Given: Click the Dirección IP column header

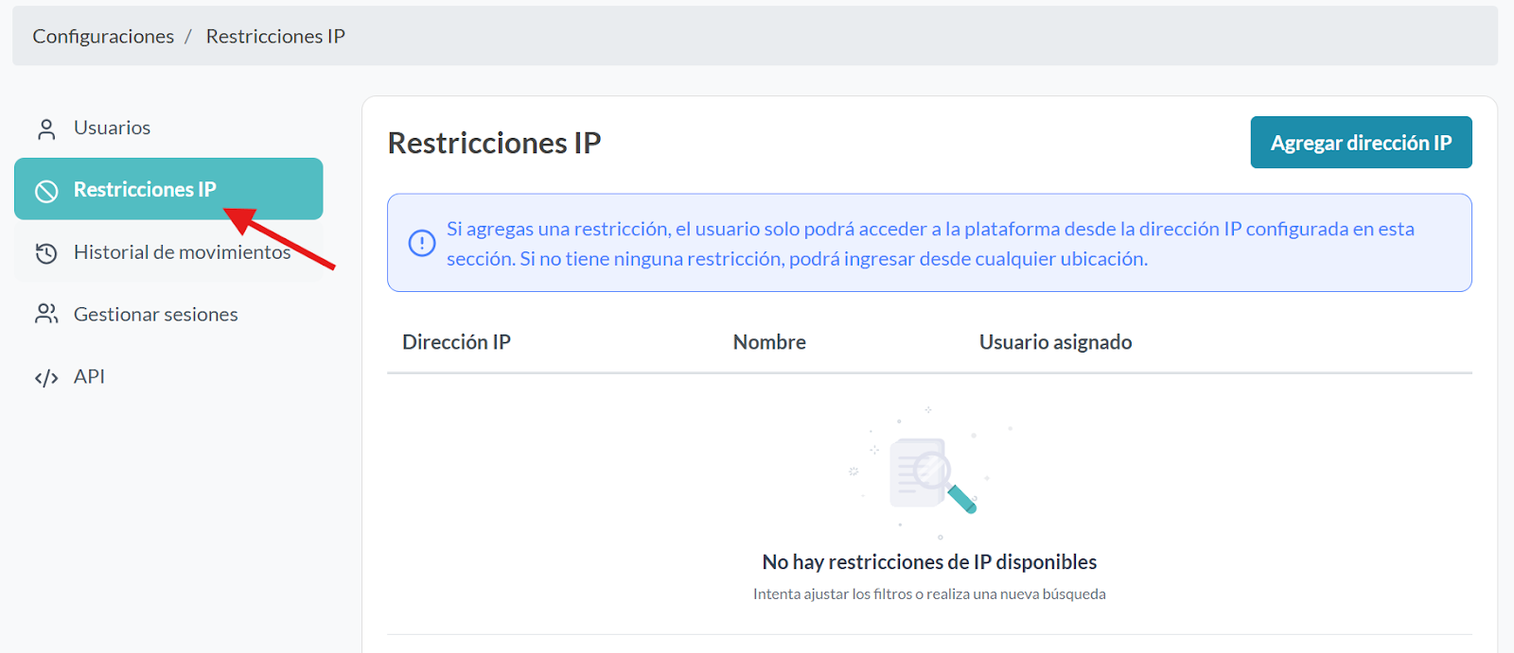Looking at the screenshot, I should tap(456, 342).
